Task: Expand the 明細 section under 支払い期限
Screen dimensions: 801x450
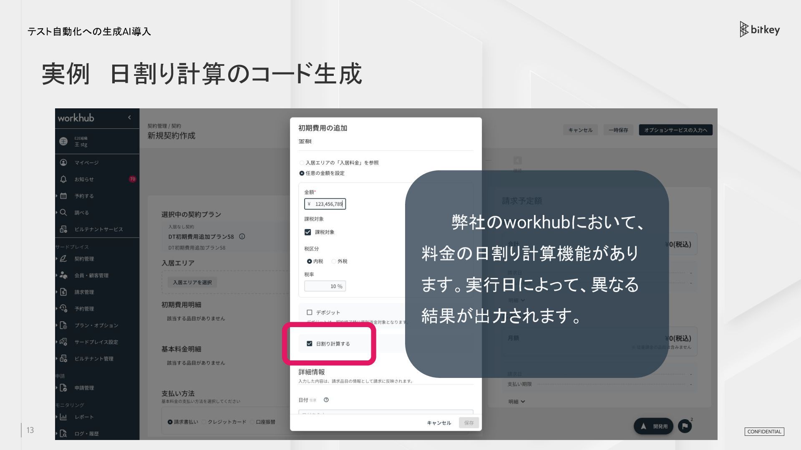Action: (x=516, y=402)
